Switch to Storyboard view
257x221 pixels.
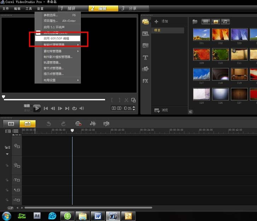coord(11,124)
